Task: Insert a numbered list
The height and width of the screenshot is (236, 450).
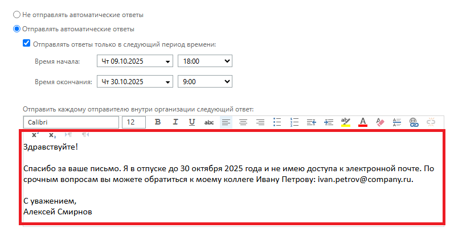Action: (294, 122)
